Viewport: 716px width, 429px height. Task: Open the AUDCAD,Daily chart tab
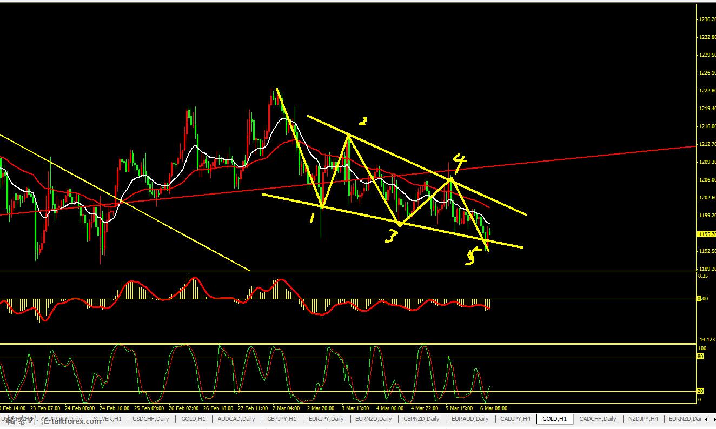pyautogui.click(x=237, y=419)
